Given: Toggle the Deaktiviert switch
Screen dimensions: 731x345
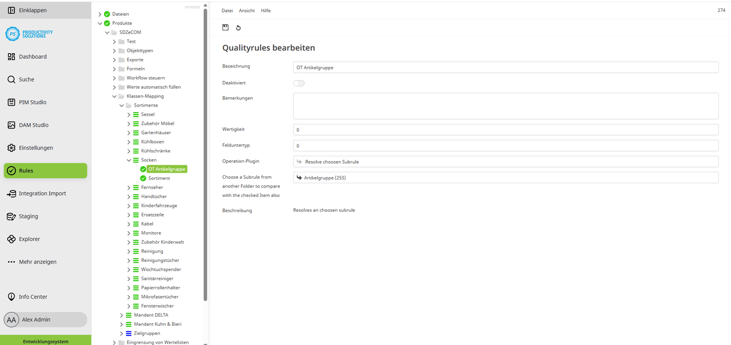Looking at the screenshot, I should point(299,83).
